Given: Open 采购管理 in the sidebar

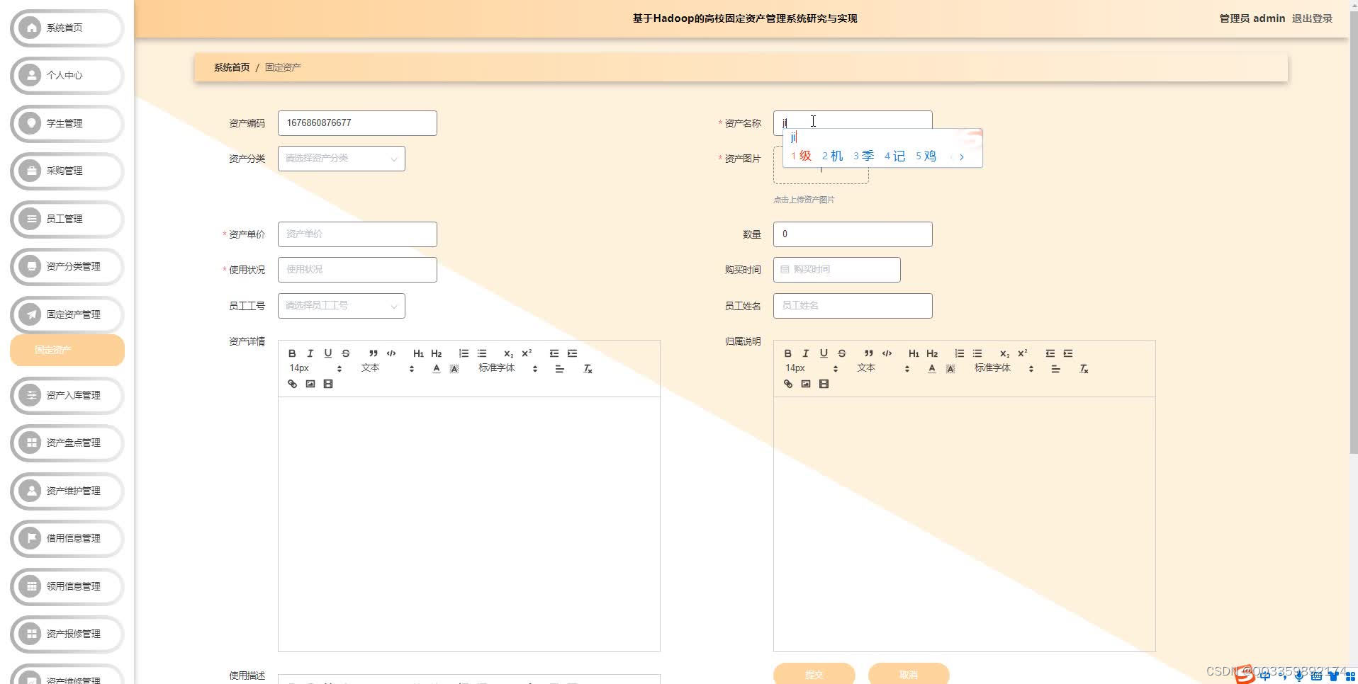Looking at the screenshot, I should (x=67, y=171).
